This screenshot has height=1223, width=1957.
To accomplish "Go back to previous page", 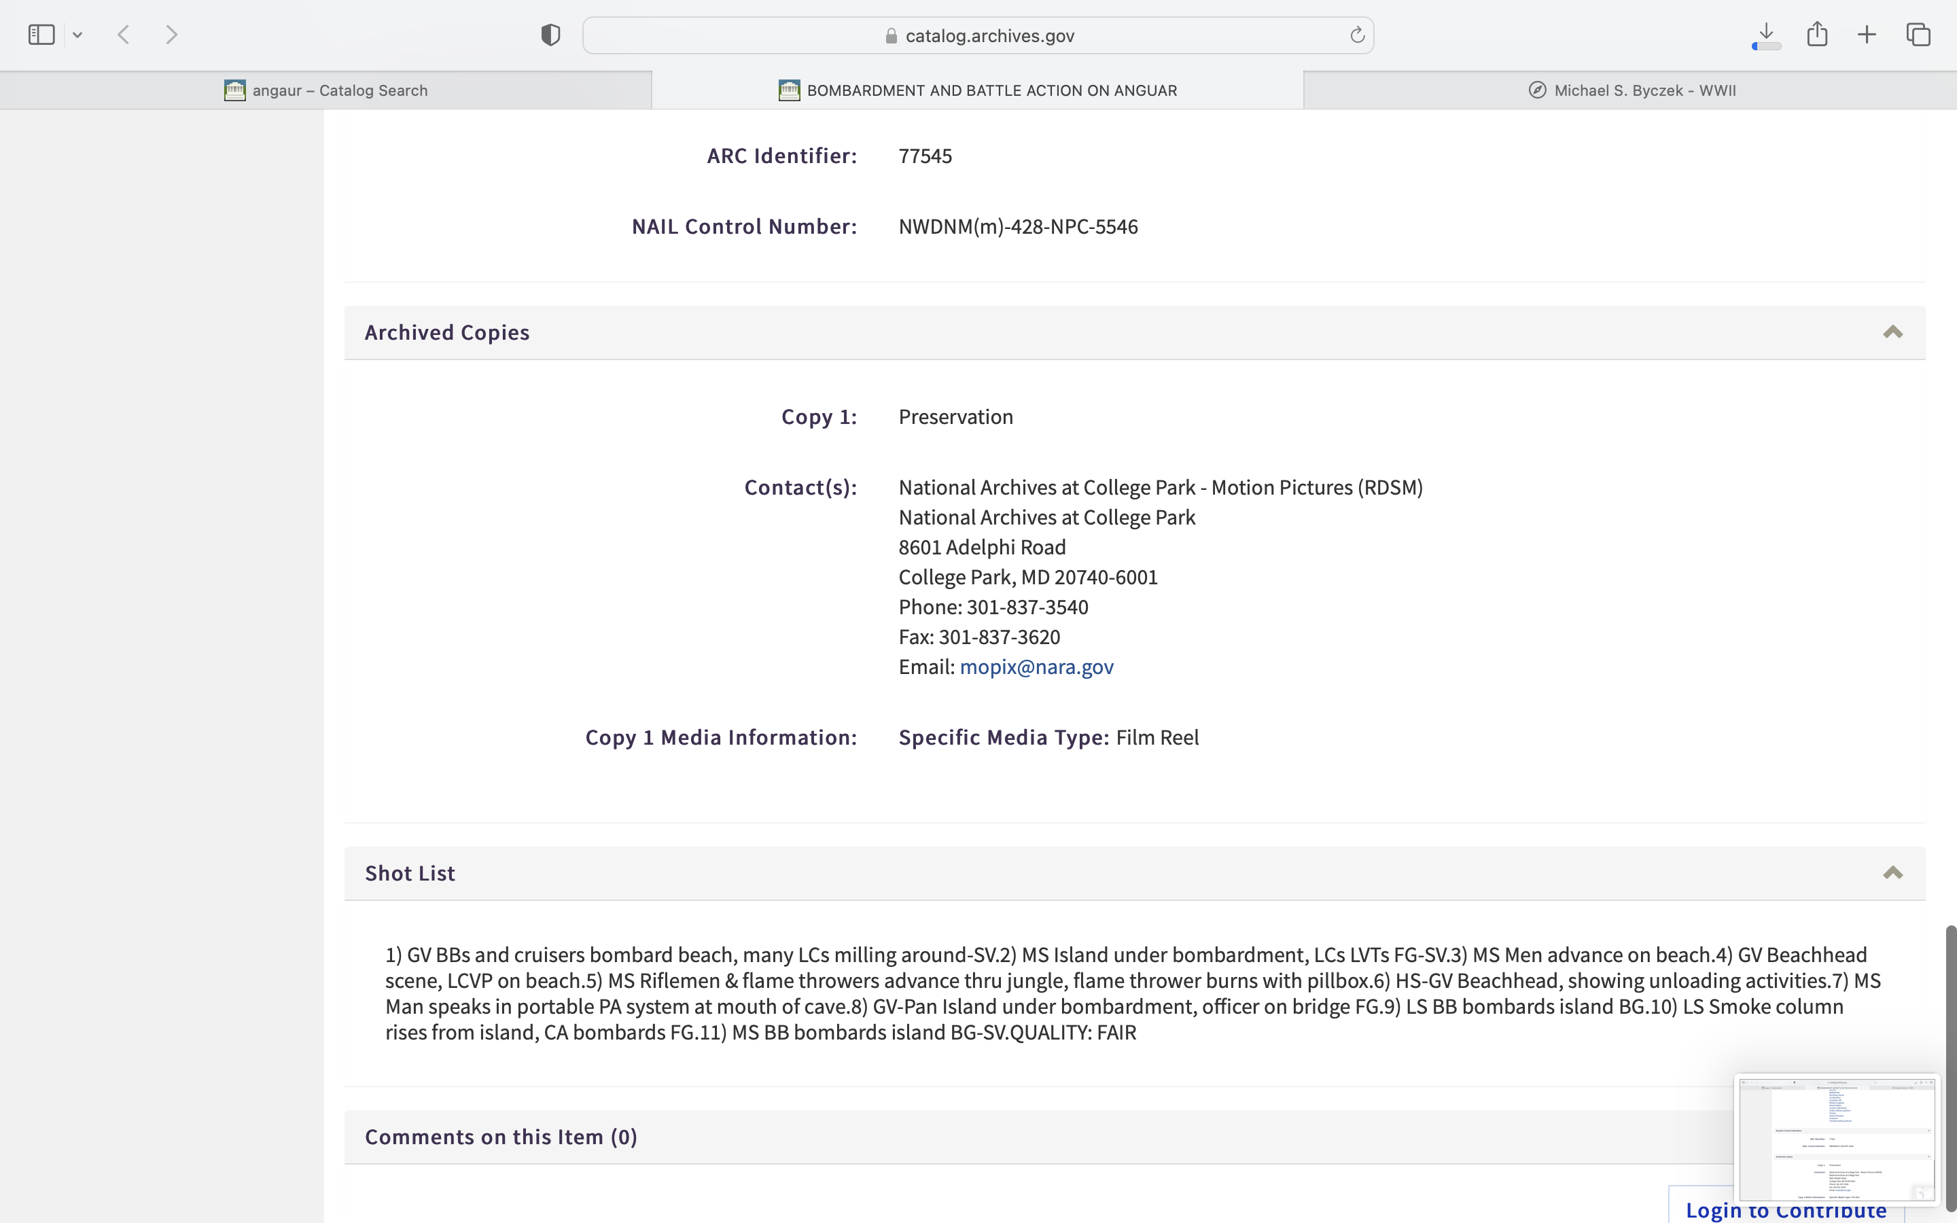I will tap(124, 35).
